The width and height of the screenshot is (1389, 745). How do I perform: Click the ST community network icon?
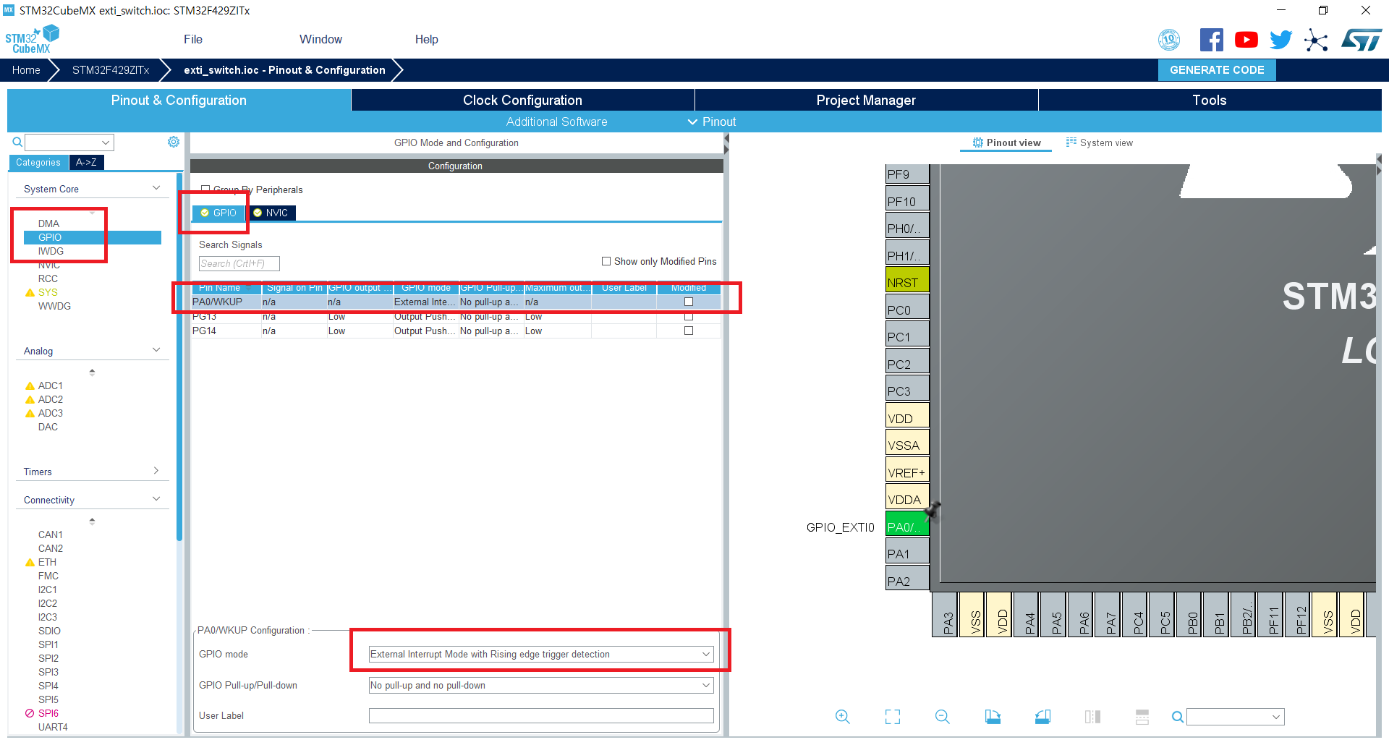1316,40
